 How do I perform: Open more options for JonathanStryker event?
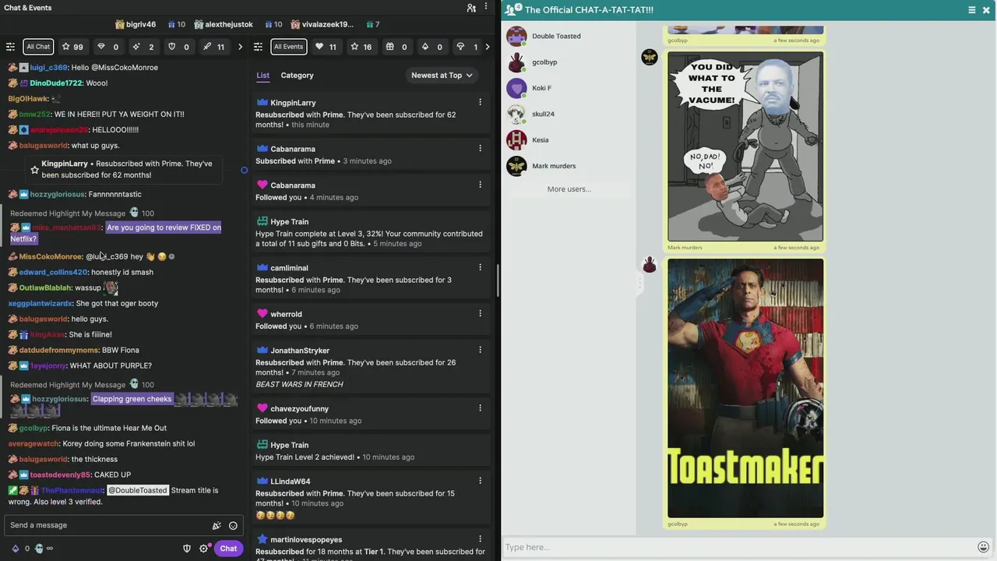(x=480, y=350)
